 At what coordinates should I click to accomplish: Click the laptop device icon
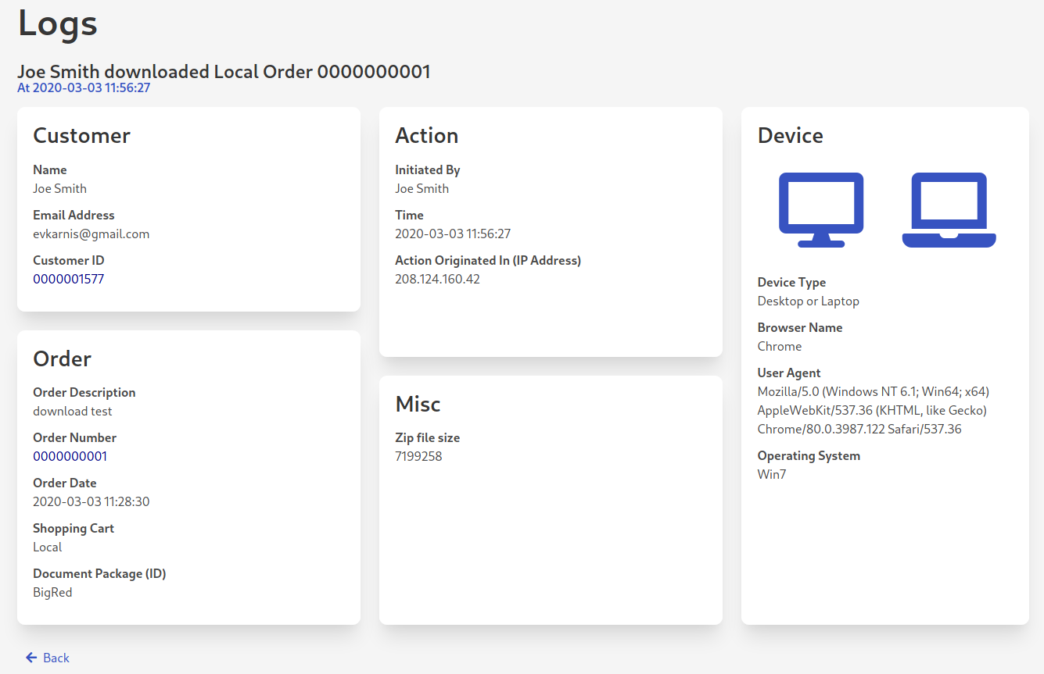coord(949,209)
